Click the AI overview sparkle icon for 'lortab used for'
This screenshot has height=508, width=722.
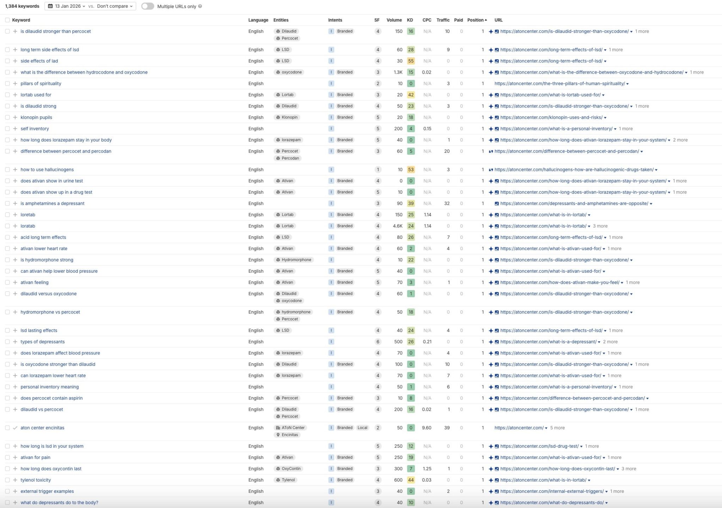point(491,95)
